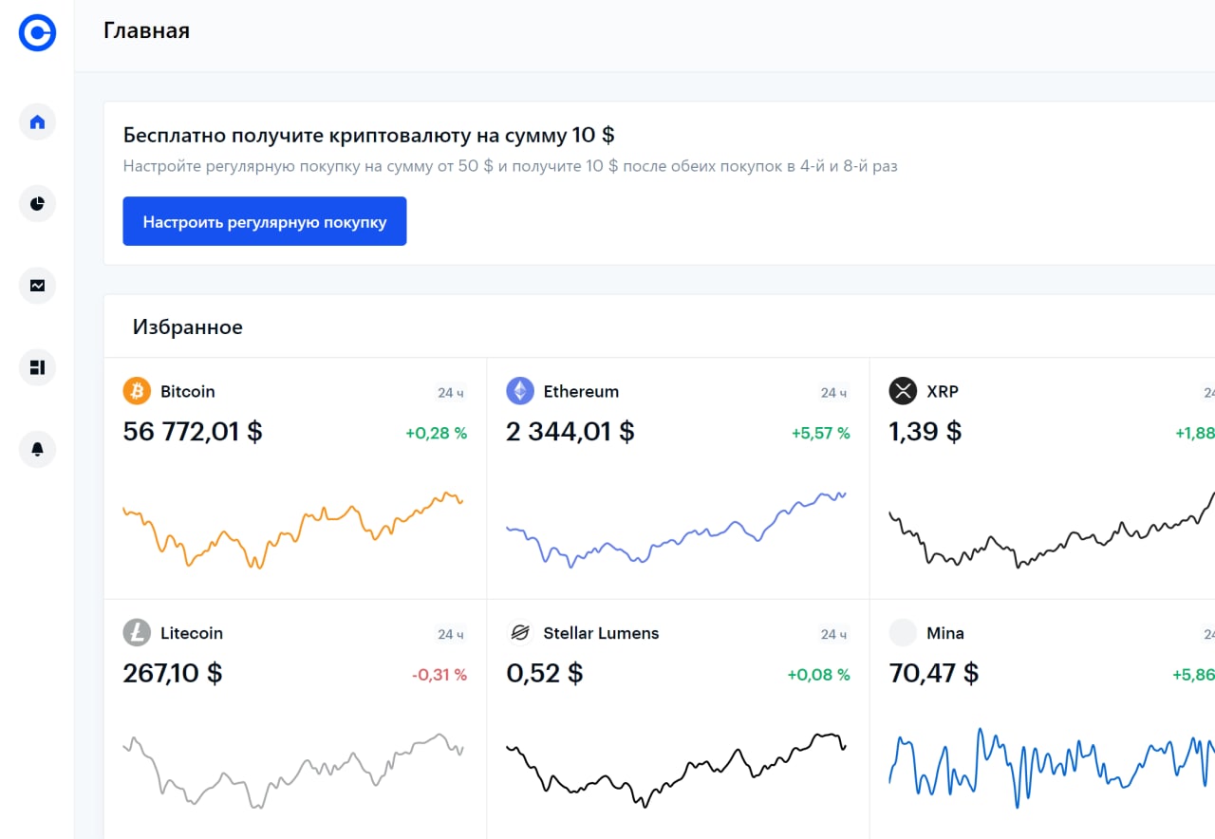The height and width of the screenshot is (839, 1215).
Task: Open the Ethereum price chart
Action: point(675,530)
